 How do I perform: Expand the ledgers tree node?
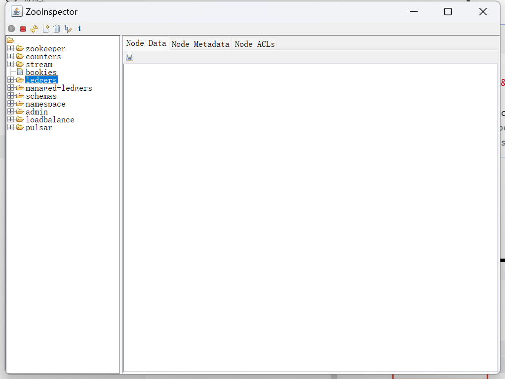coord(11,80)
